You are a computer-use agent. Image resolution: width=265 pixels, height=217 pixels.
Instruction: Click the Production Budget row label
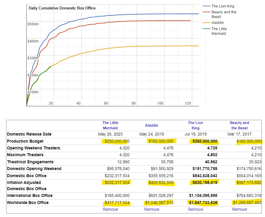25,141
